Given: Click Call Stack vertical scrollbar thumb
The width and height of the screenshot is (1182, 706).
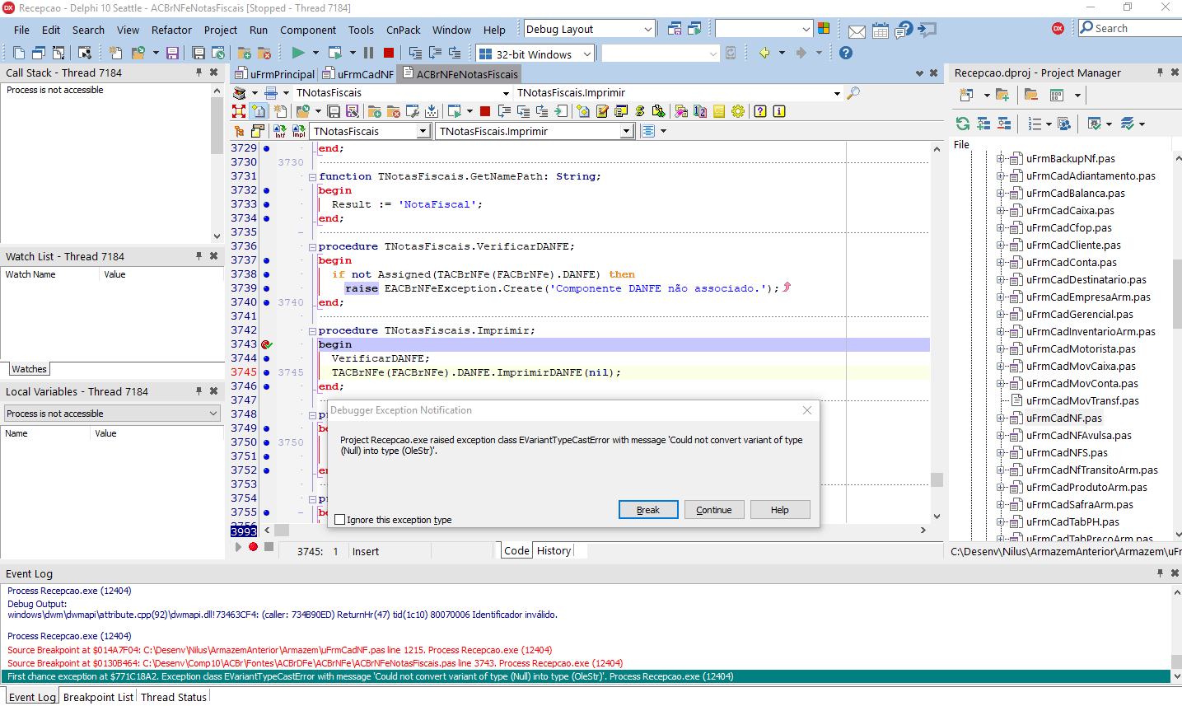Looking at the screenshot, I should (217, 125).
